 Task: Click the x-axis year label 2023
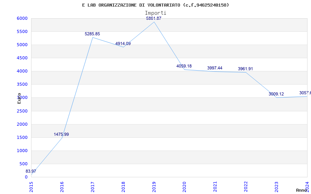pyautogui.click(x=276, y=187)
